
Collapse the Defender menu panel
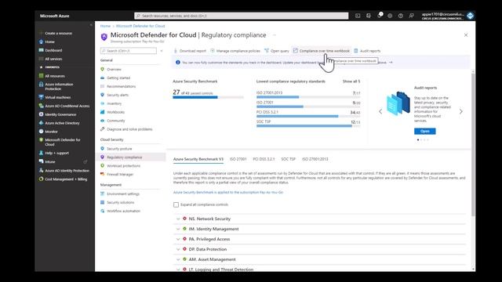pyautogui.click(x=162, y=51)
